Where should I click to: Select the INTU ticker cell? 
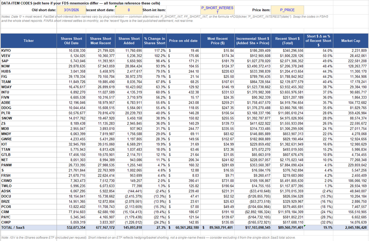pyautogui.click(x=29, y=92)
